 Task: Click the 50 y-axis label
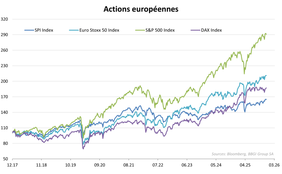pos(6,159)
